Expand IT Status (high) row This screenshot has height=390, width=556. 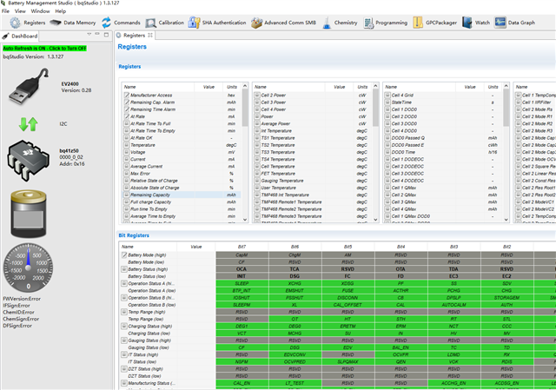124,354
